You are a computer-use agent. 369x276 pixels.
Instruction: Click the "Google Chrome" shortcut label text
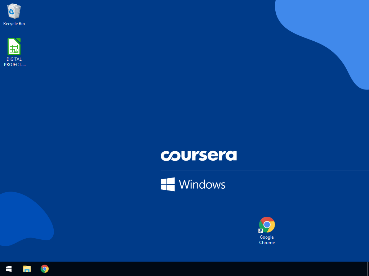[x=267, y=240]
